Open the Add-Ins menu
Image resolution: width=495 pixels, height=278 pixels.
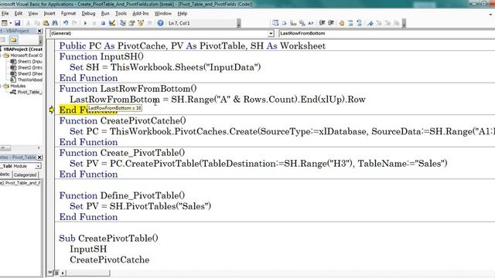[140, 14]
